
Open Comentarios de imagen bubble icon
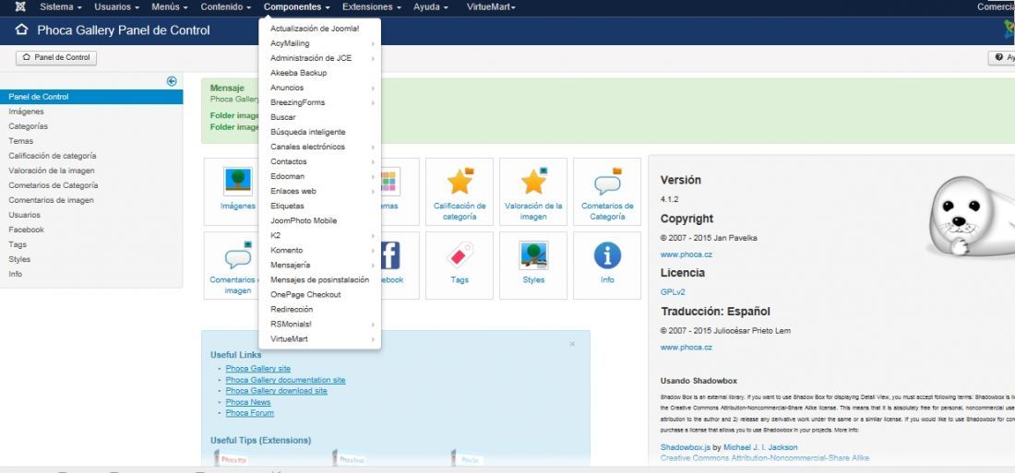click(237, 255)
